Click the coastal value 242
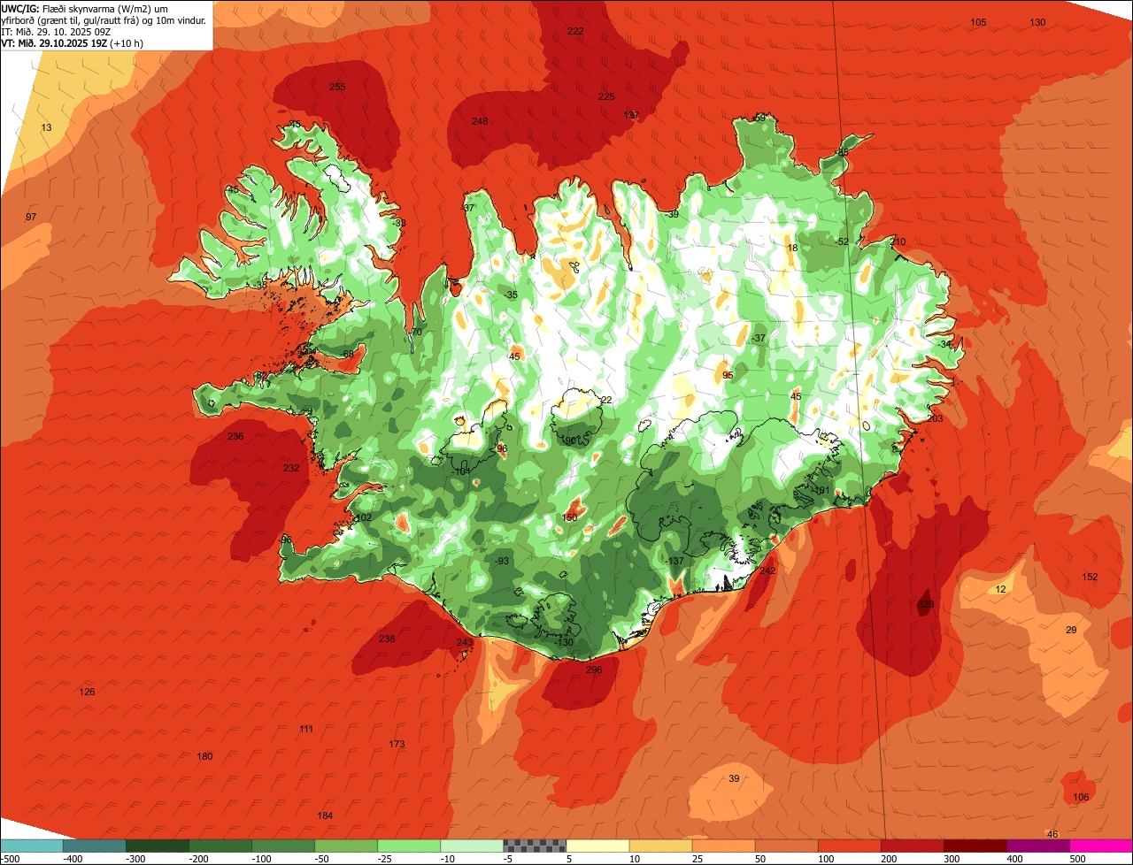 click(x=767, y=571)
